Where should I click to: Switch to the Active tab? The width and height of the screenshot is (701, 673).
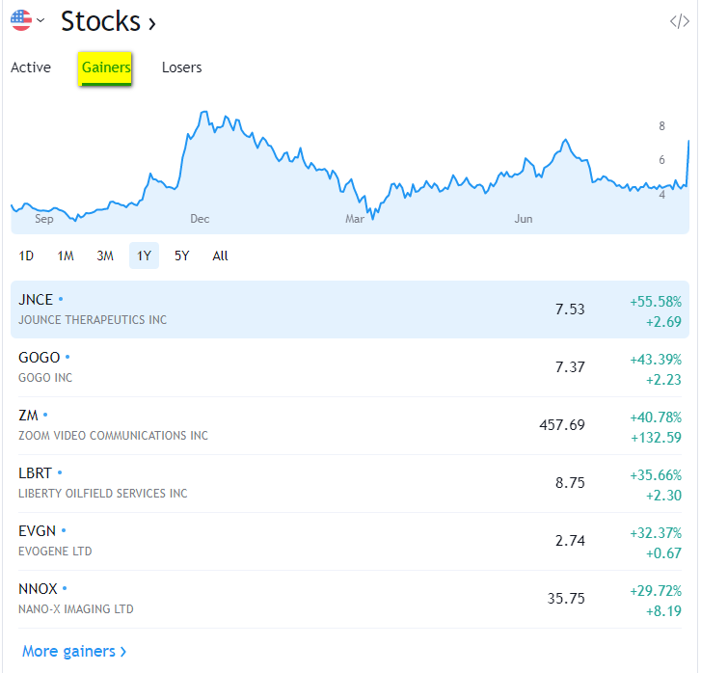(x=31, y=67)
